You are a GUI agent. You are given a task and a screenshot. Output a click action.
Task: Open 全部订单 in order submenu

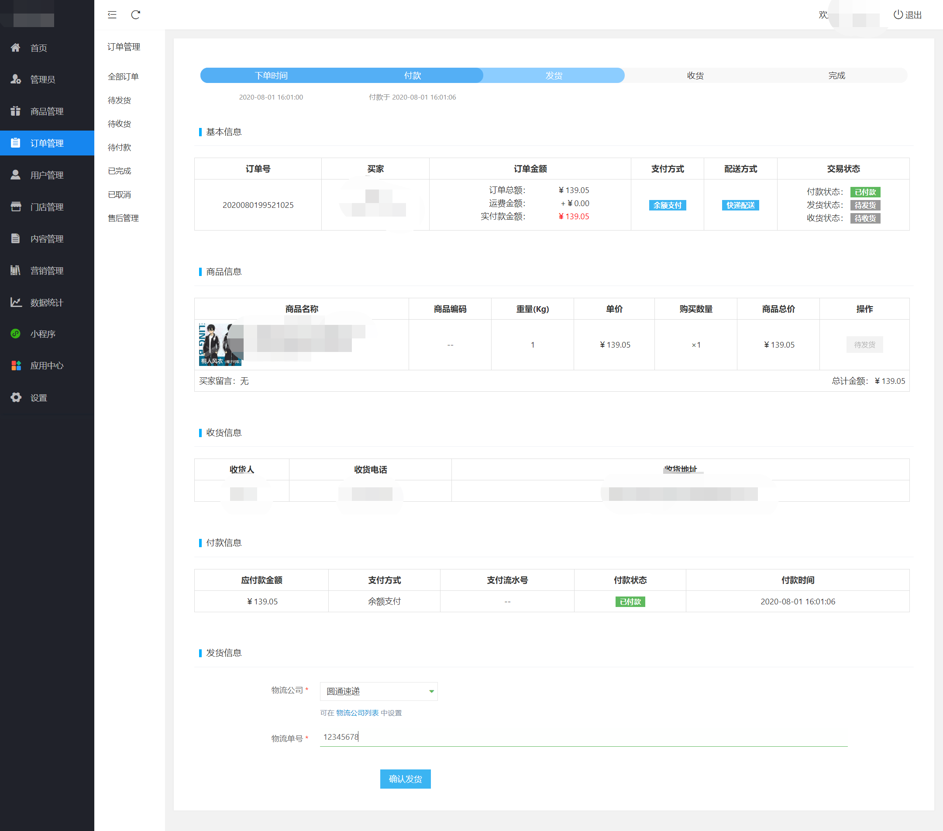(123, 76)
